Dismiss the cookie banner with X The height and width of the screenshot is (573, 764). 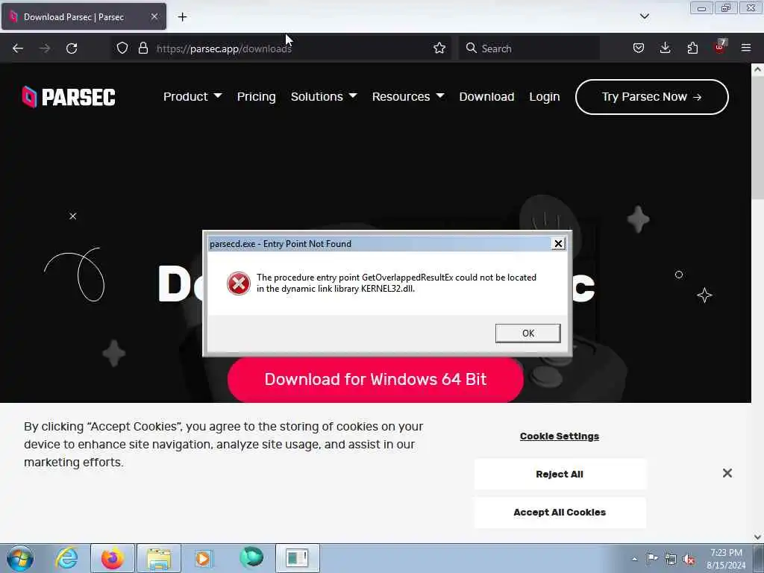point(727,473)
